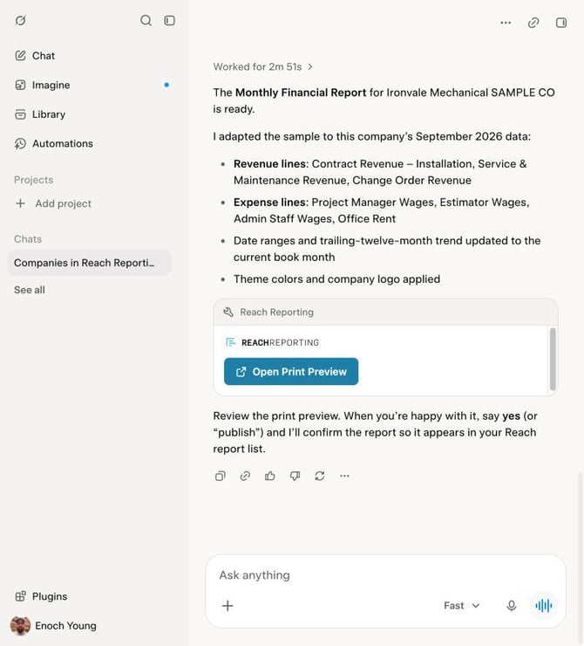Click the Projects section label
584x646 pixels.
click(x=34, y=180)
